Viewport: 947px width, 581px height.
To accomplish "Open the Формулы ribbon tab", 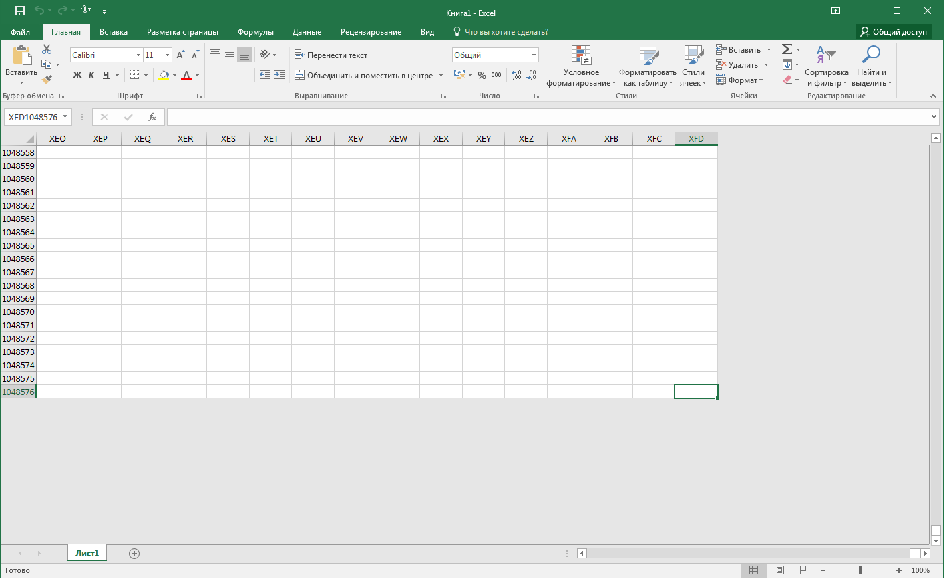I will [x=255, y=31].
